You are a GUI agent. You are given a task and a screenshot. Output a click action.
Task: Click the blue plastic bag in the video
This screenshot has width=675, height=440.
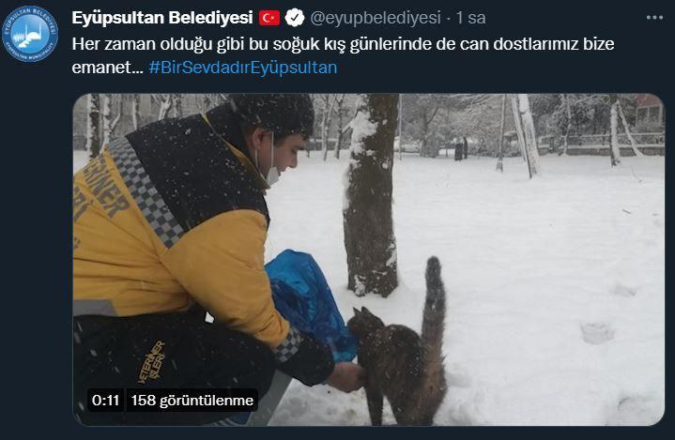(x=309, y=303)
